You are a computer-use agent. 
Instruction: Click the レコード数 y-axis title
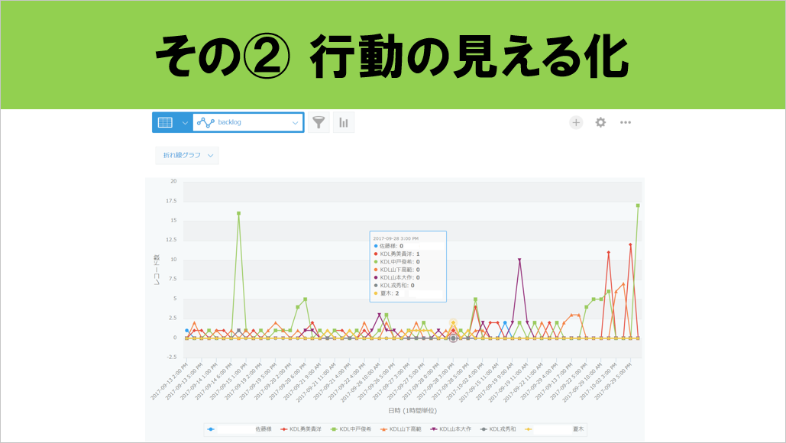point(157,270)
